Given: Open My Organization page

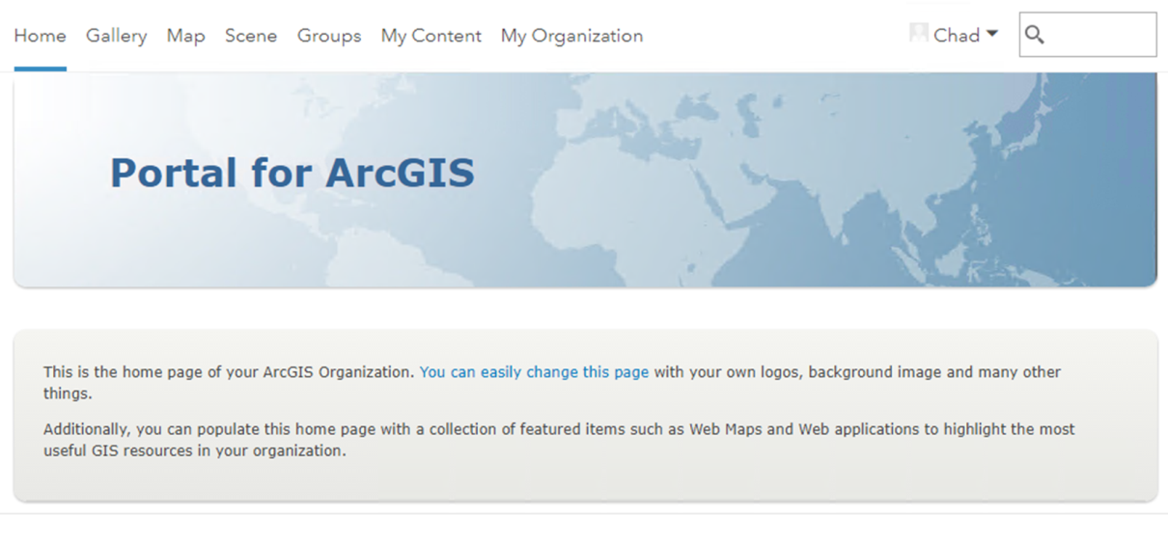Looking at the screenshot, I should tap(571, 36).
